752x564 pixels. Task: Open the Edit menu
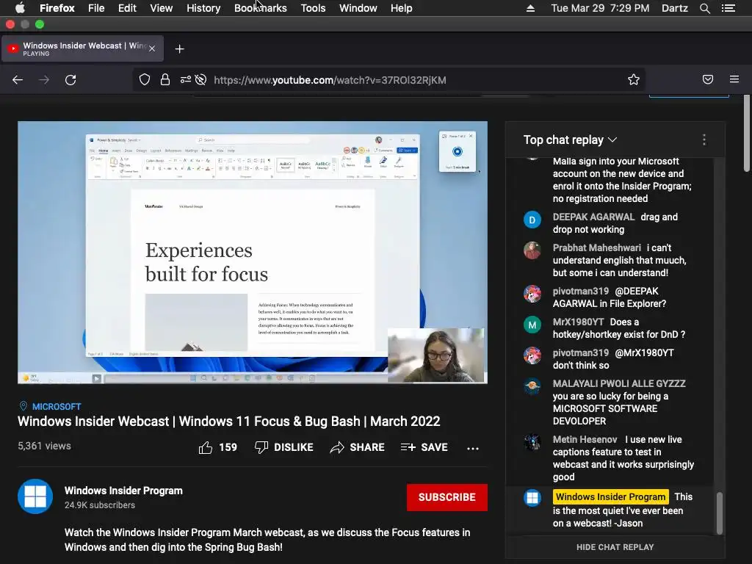tap(127, 8)
